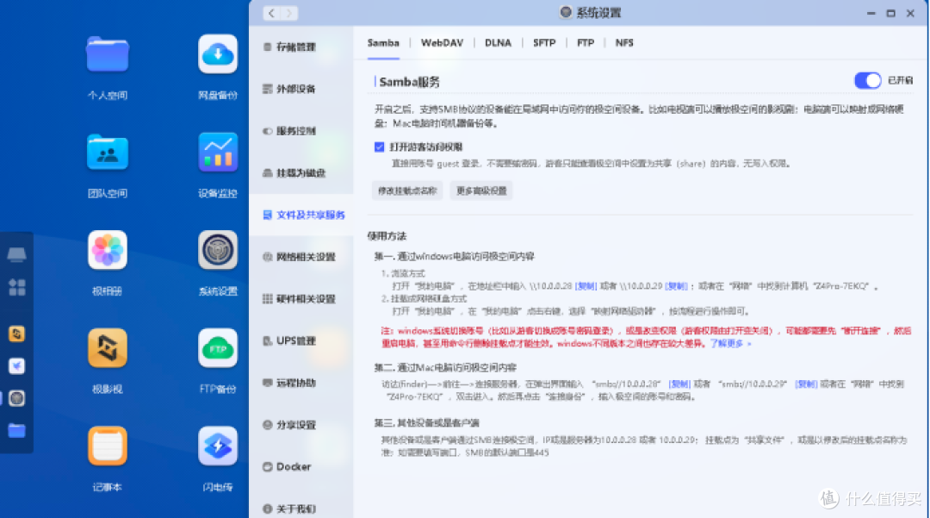
Task: Open the blue folder icon in left dock
Action: (16, 430)
